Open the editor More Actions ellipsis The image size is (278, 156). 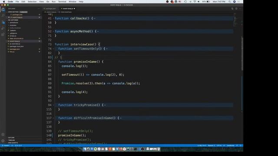point(240,9)
